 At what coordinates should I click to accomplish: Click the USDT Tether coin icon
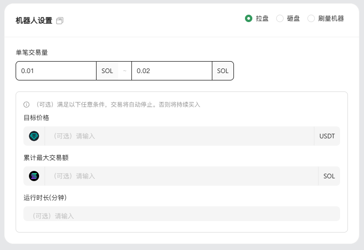tap(34, 136)
